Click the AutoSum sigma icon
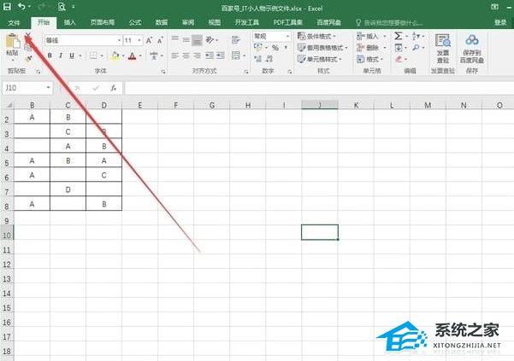The image size is (514, 361). pos(399,36)
